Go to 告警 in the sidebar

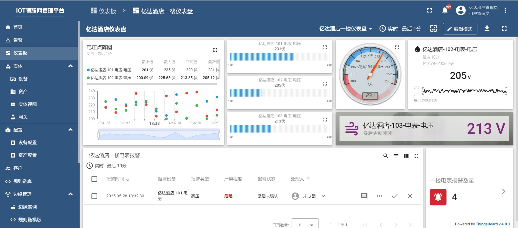point(18,40)
